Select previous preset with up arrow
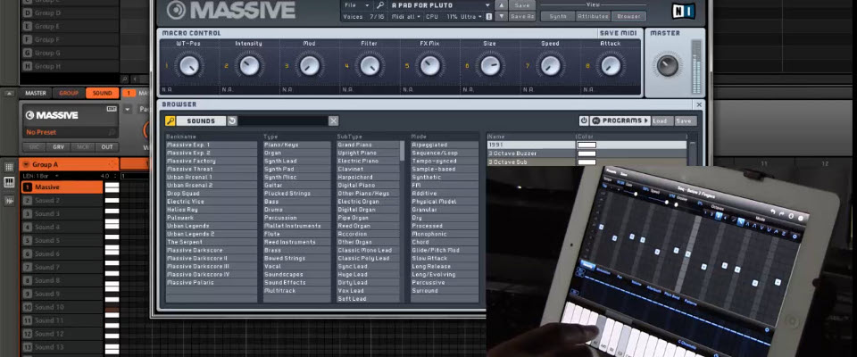 pyautogui.click(x=501, y=5)
